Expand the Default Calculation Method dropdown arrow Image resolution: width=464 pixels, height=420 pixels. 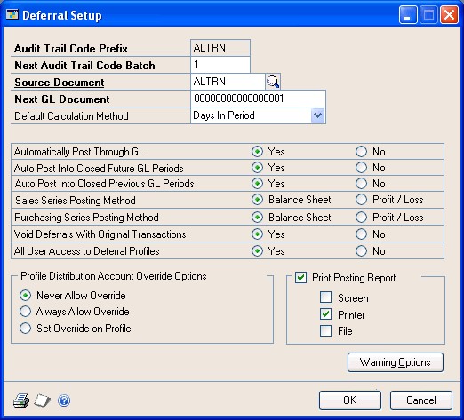[317, 115]
